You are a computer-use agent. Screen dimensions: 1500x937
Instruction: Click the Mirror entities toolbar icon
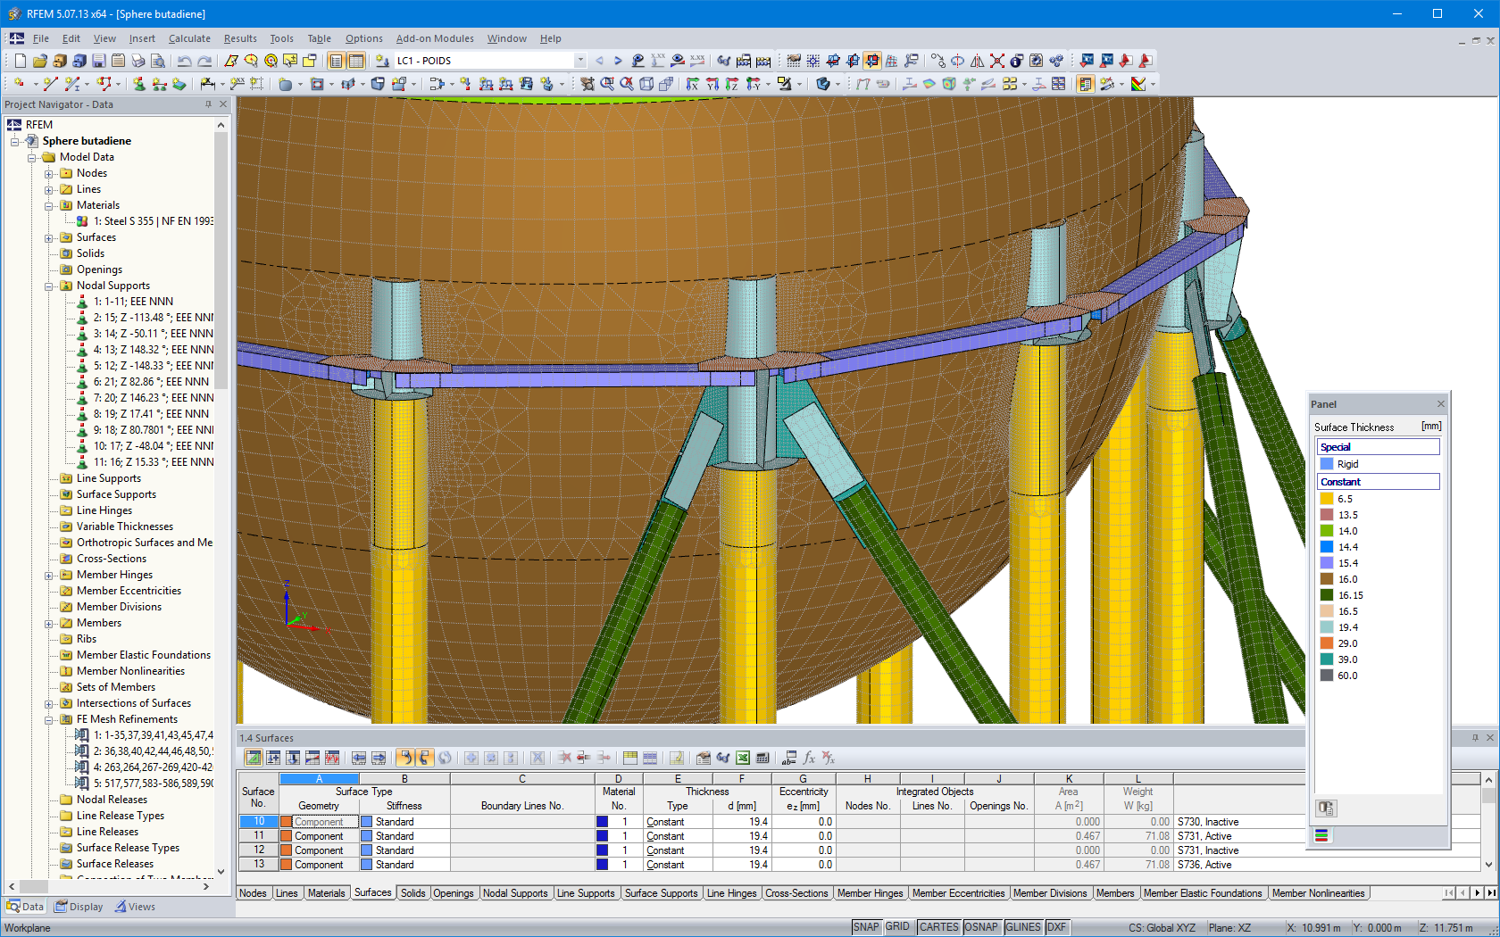[977, 60]
